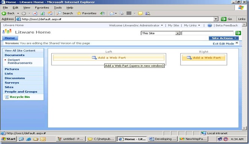The image size is (249, 144).
Task: Click the green site search go arrow
Action: [238, 33]
